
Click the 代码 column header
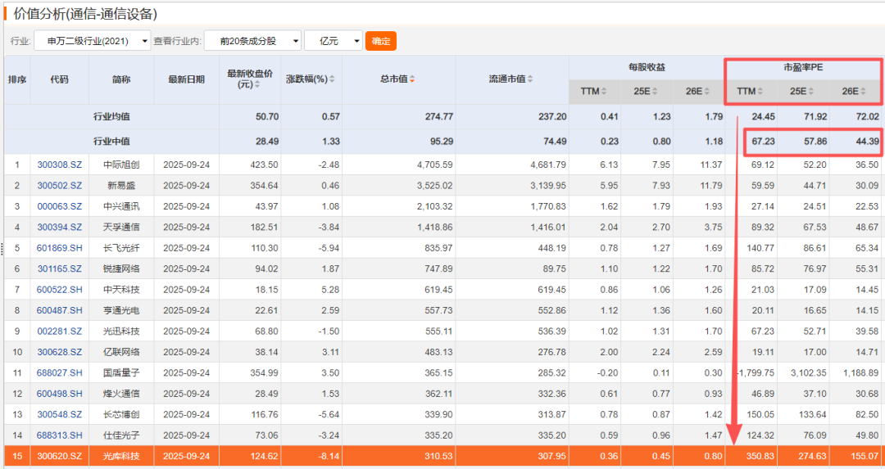click(x=59, y=79)
